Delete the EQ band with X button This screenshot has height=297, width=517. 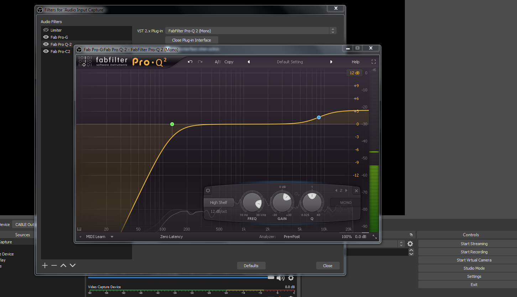356,191
